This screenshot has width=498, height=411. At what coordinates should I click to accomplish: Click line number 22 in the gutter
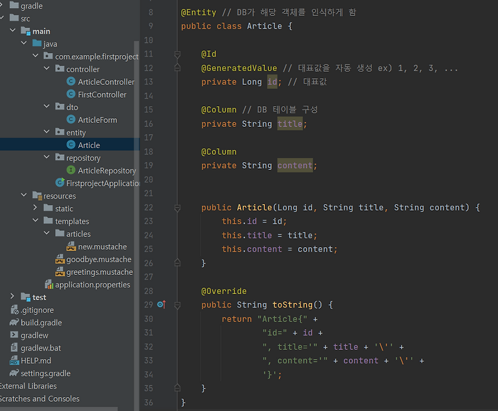click(149, 207)
